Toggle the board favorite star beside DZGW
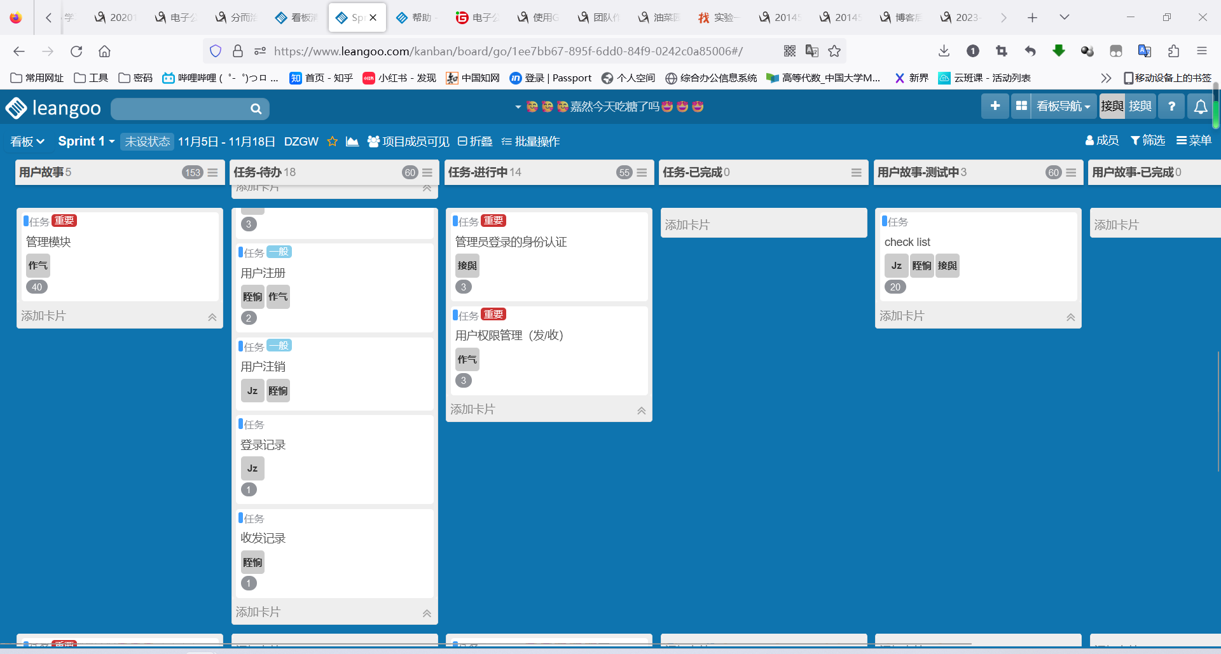This screenshot has width=1221, height=654. [x=332, y=141]
